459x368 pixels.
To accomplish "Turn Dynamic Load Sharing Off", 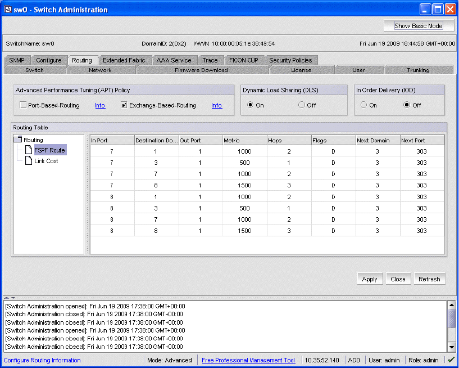I will pyautogui.click(x=302, y=105).
